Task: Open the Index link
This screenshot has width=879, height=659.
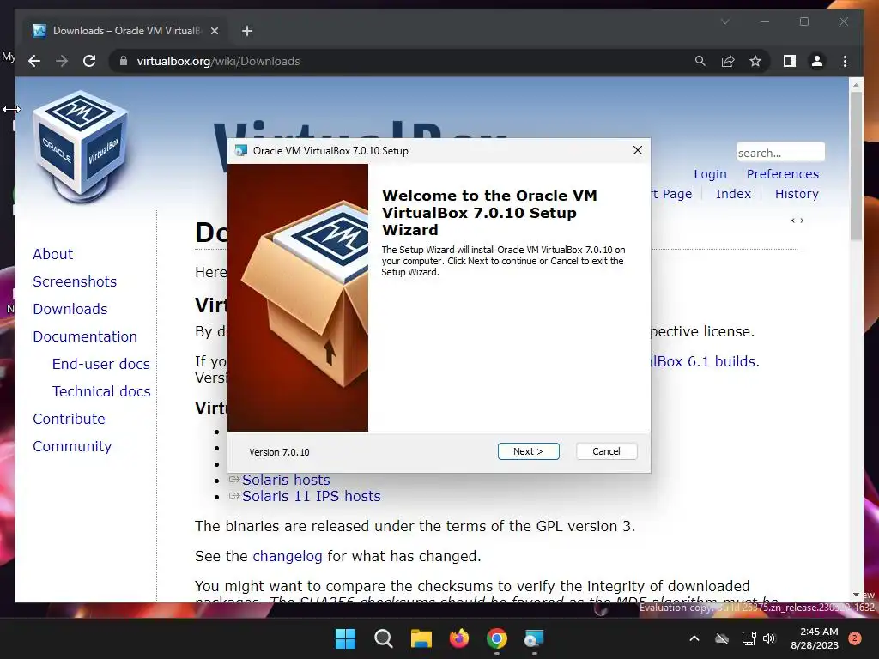Action: 733,194
